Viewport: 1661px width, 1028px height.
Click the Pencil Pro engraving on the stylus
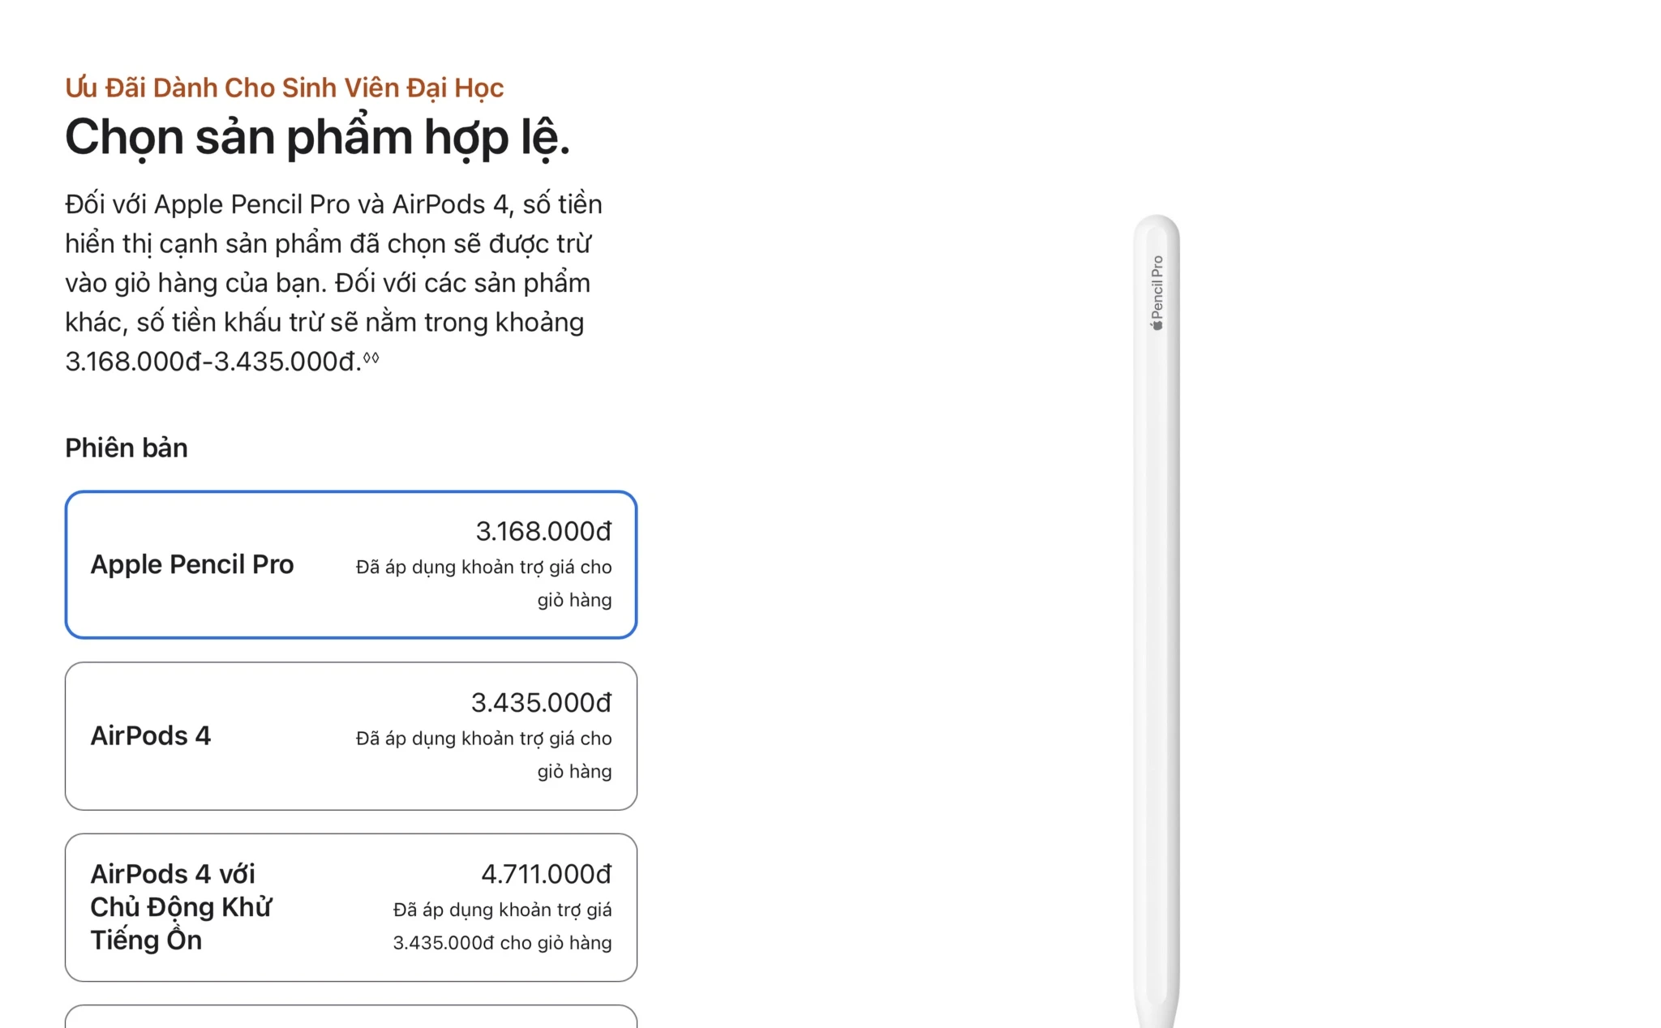click(x=1157, y=287)
